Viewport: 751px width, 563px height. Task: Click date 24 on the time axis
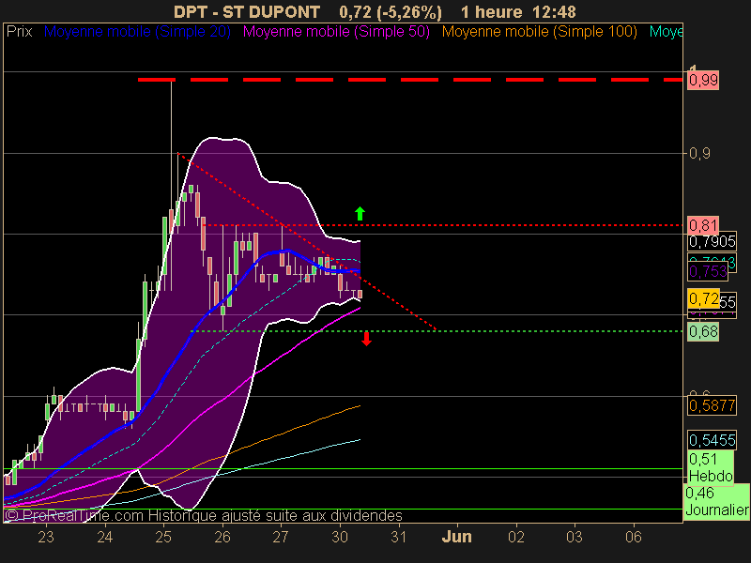pos(104,537)
